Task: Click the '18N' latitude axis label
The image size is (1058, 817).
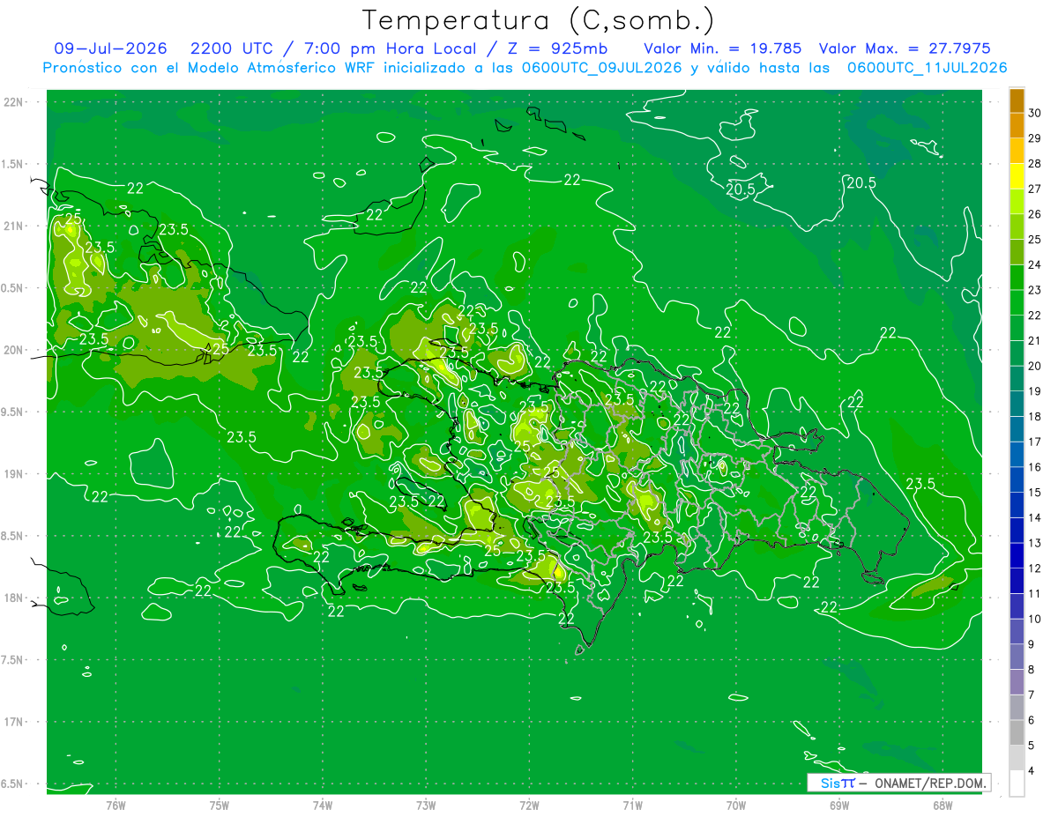Action: [13, 598]
